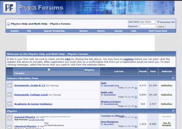
Task: Open the Glossary navigation item
Action: tap(83, 31)
